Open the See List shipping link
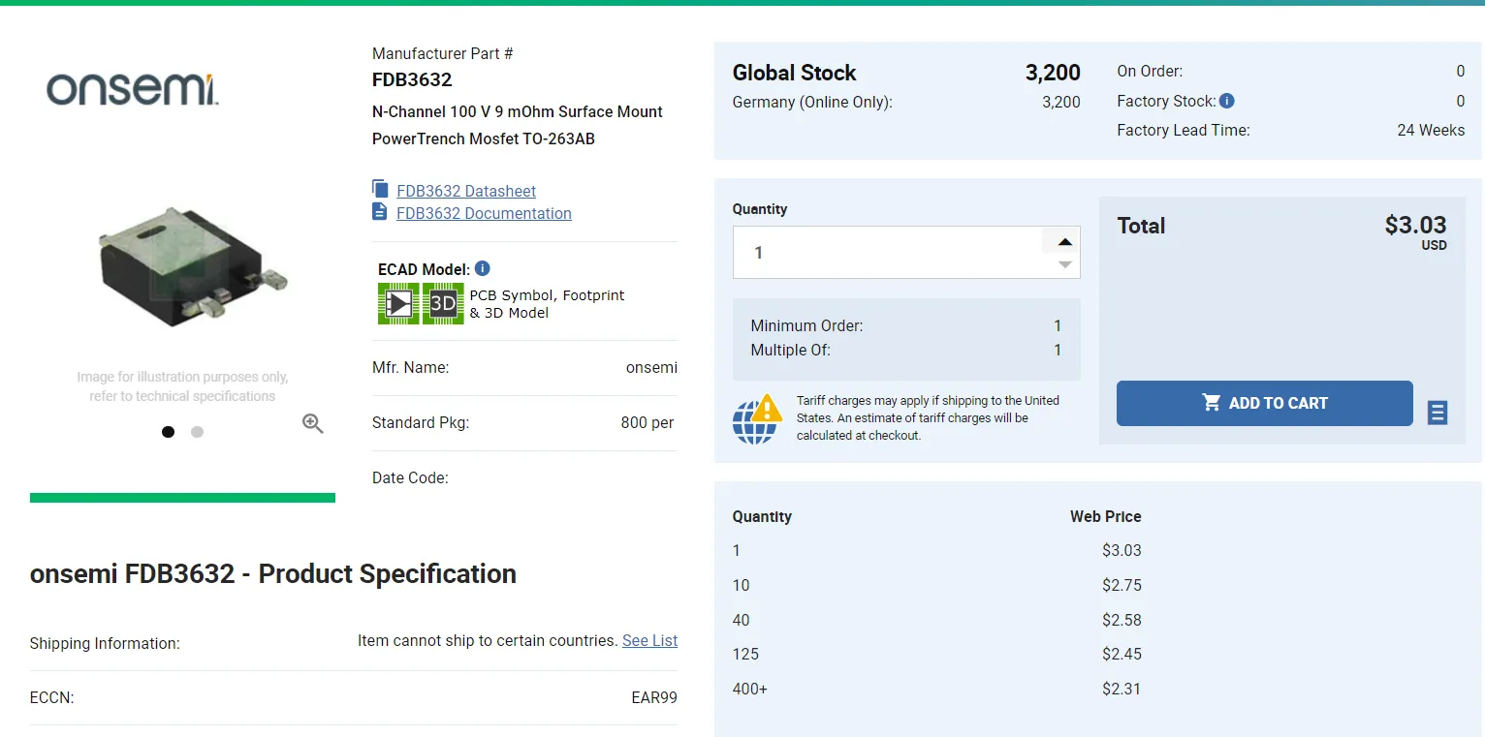Image resolution: width=1485 pixels, height=737 pixels. coord(649,640)
